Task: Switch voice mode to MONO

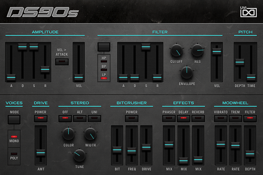Action: click(x=14, y=137)
